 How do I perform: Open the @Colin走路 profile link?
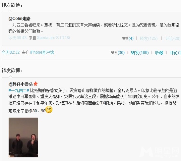click(20, 19)
